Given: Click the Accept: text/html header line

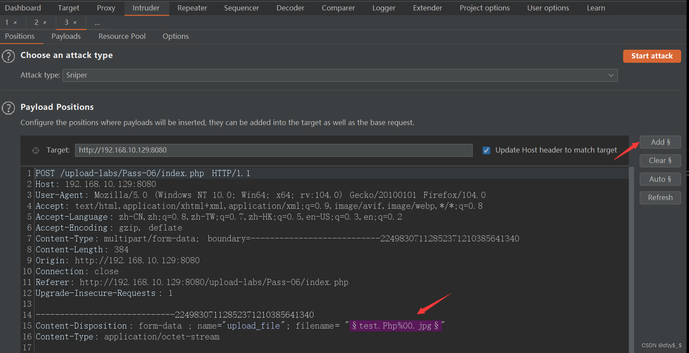Looking at the screenshot, I should 259,206.
